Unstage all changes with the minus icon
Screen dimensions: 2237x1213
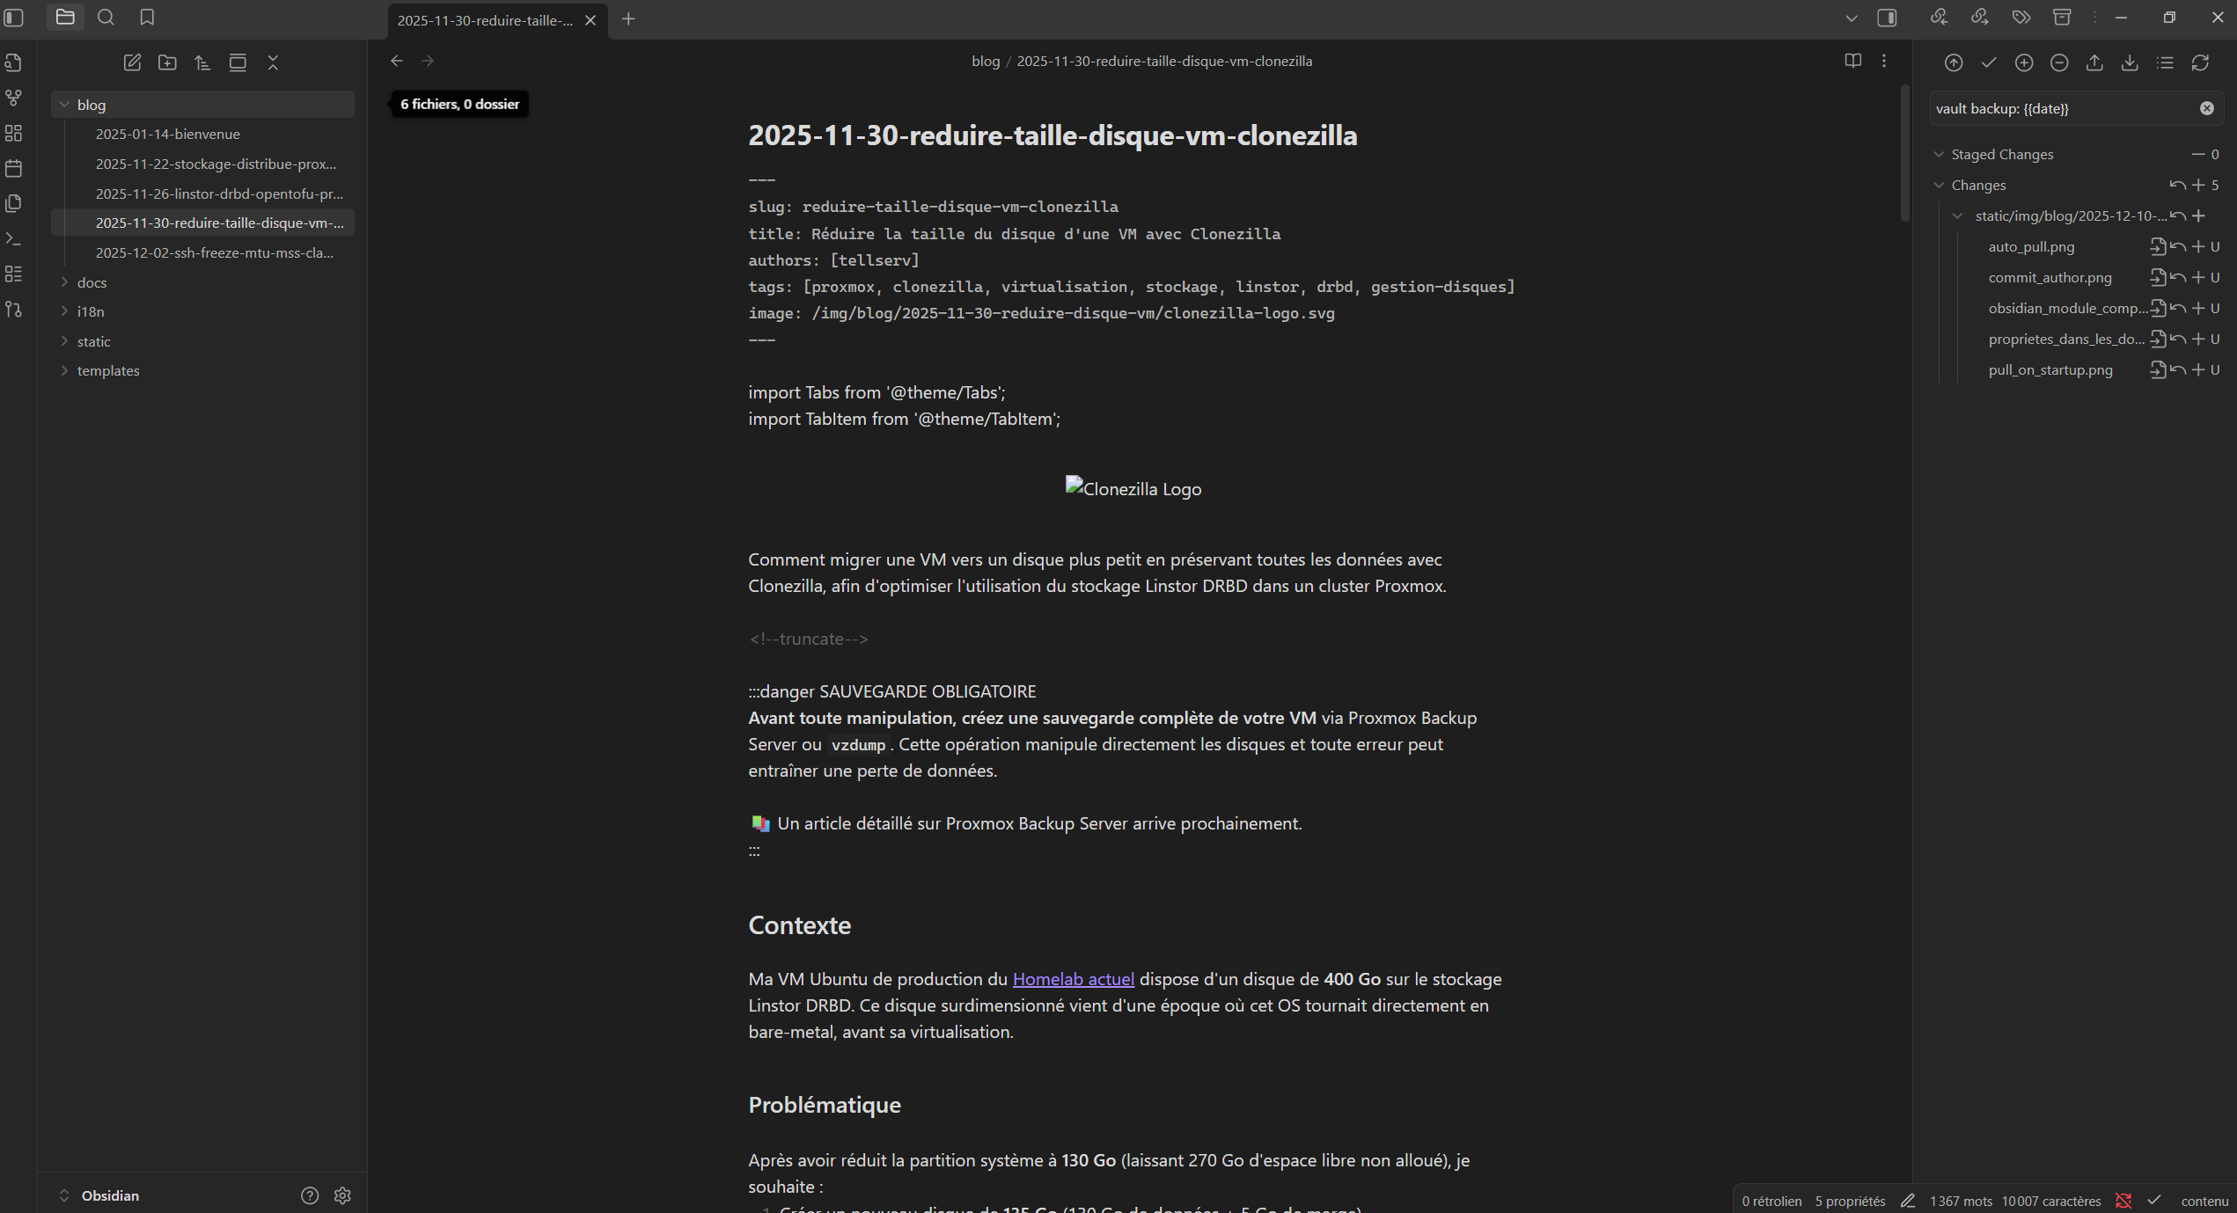2059,62
